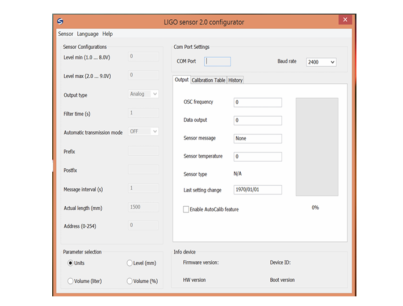Click the Boot version label
Viewport: 403px width, 306px height.
pyautogui.click(x=282, y=280)
